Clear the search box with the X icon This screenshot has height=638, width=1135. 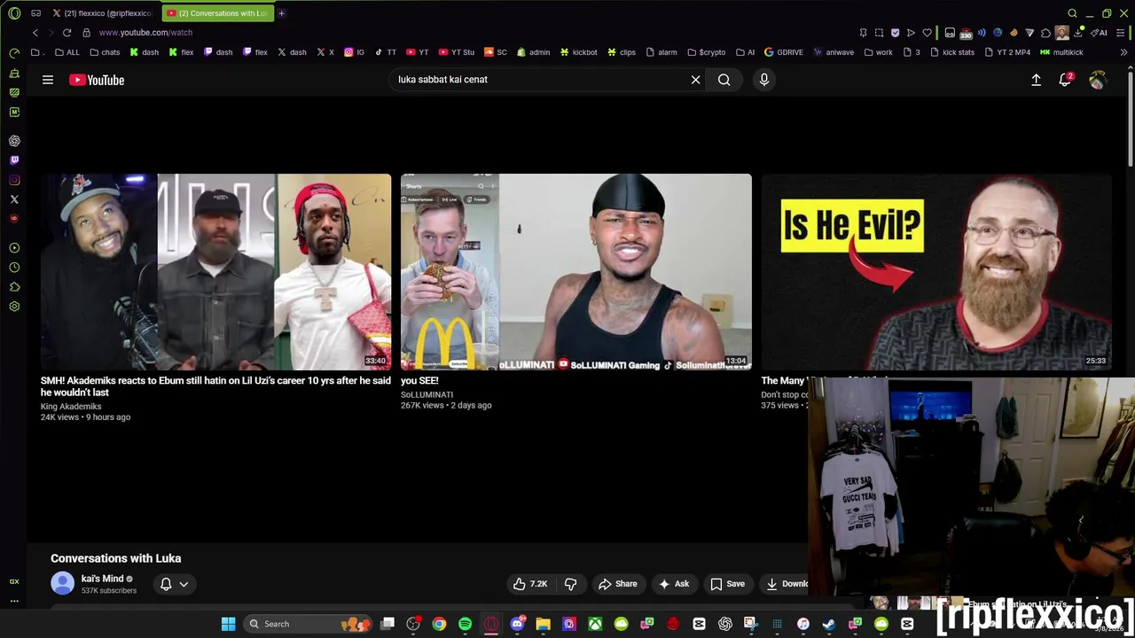[695, 80]
